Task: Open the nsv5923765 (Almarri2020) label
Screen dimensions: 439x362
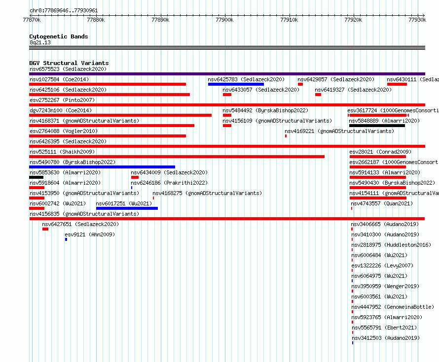Action: [x=387, y=317]
